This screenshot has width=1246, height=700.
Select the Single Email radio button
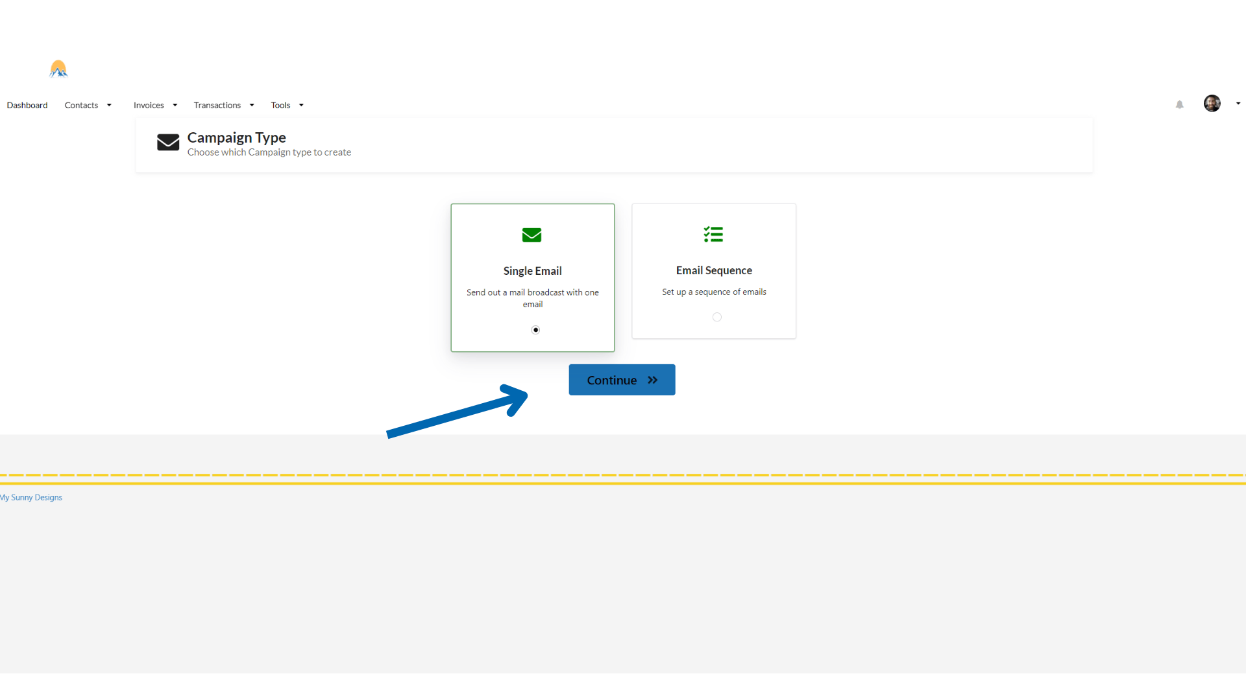[x=535, y=330]
